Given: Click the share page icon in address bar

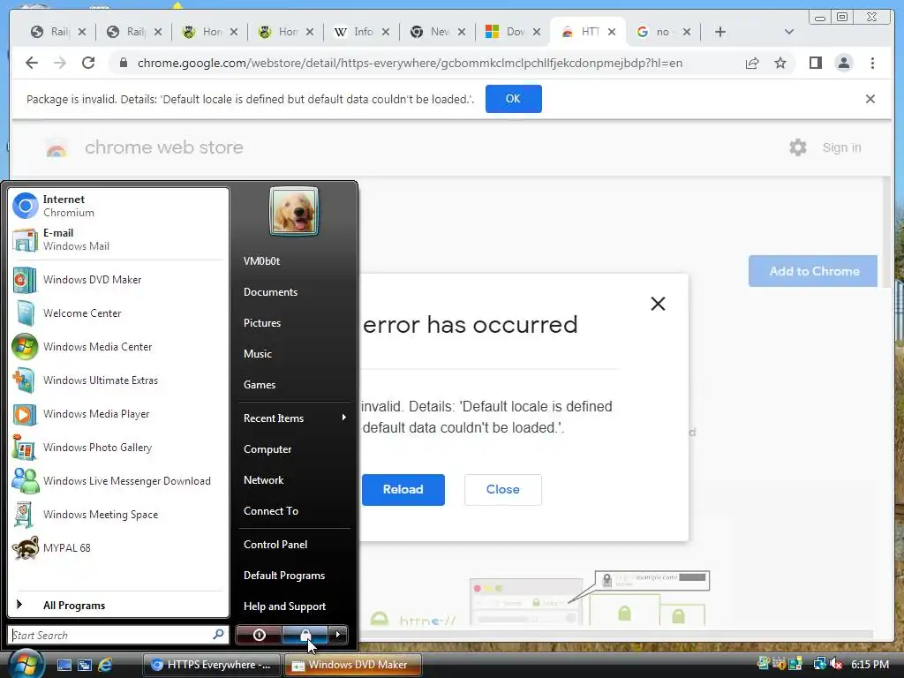Looking at the screenshot, I should 752,63.
